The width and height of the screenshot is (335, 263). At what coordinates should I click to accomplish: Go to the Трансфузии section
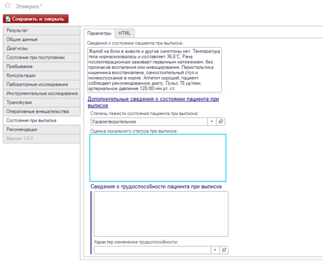point(42,102)
